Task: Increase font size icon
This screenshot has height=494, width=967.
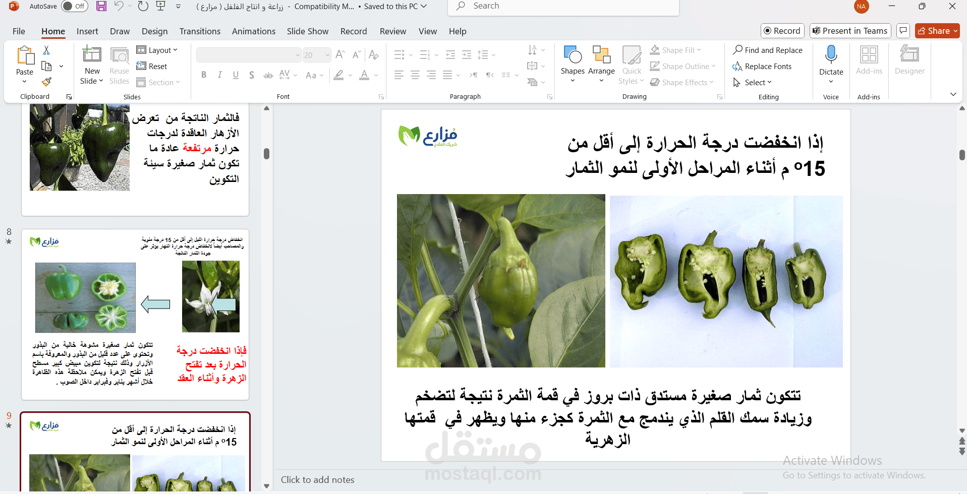Action: tap(340, 54)
